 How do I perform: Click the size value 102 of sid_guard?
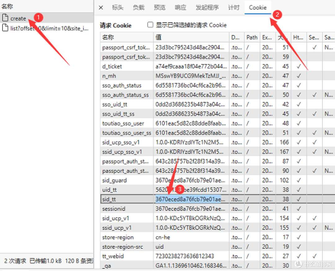pyautogui.click(x=284, y=180)
